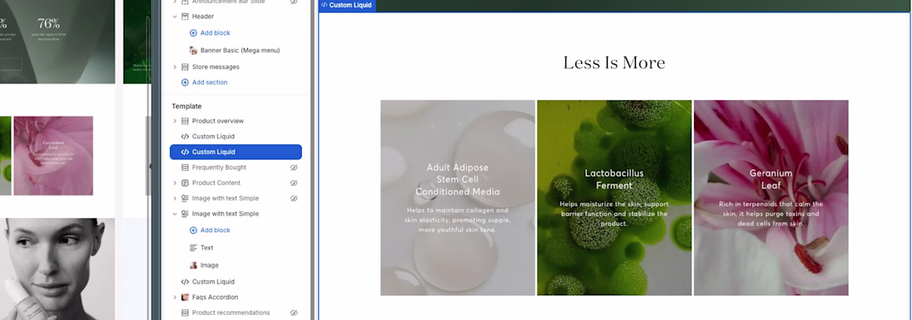Screen dimensions: 912x320
Task: Click the 'Helps to maintain collagen' description text
Action: pyautogui.click(x=458, y=220)
